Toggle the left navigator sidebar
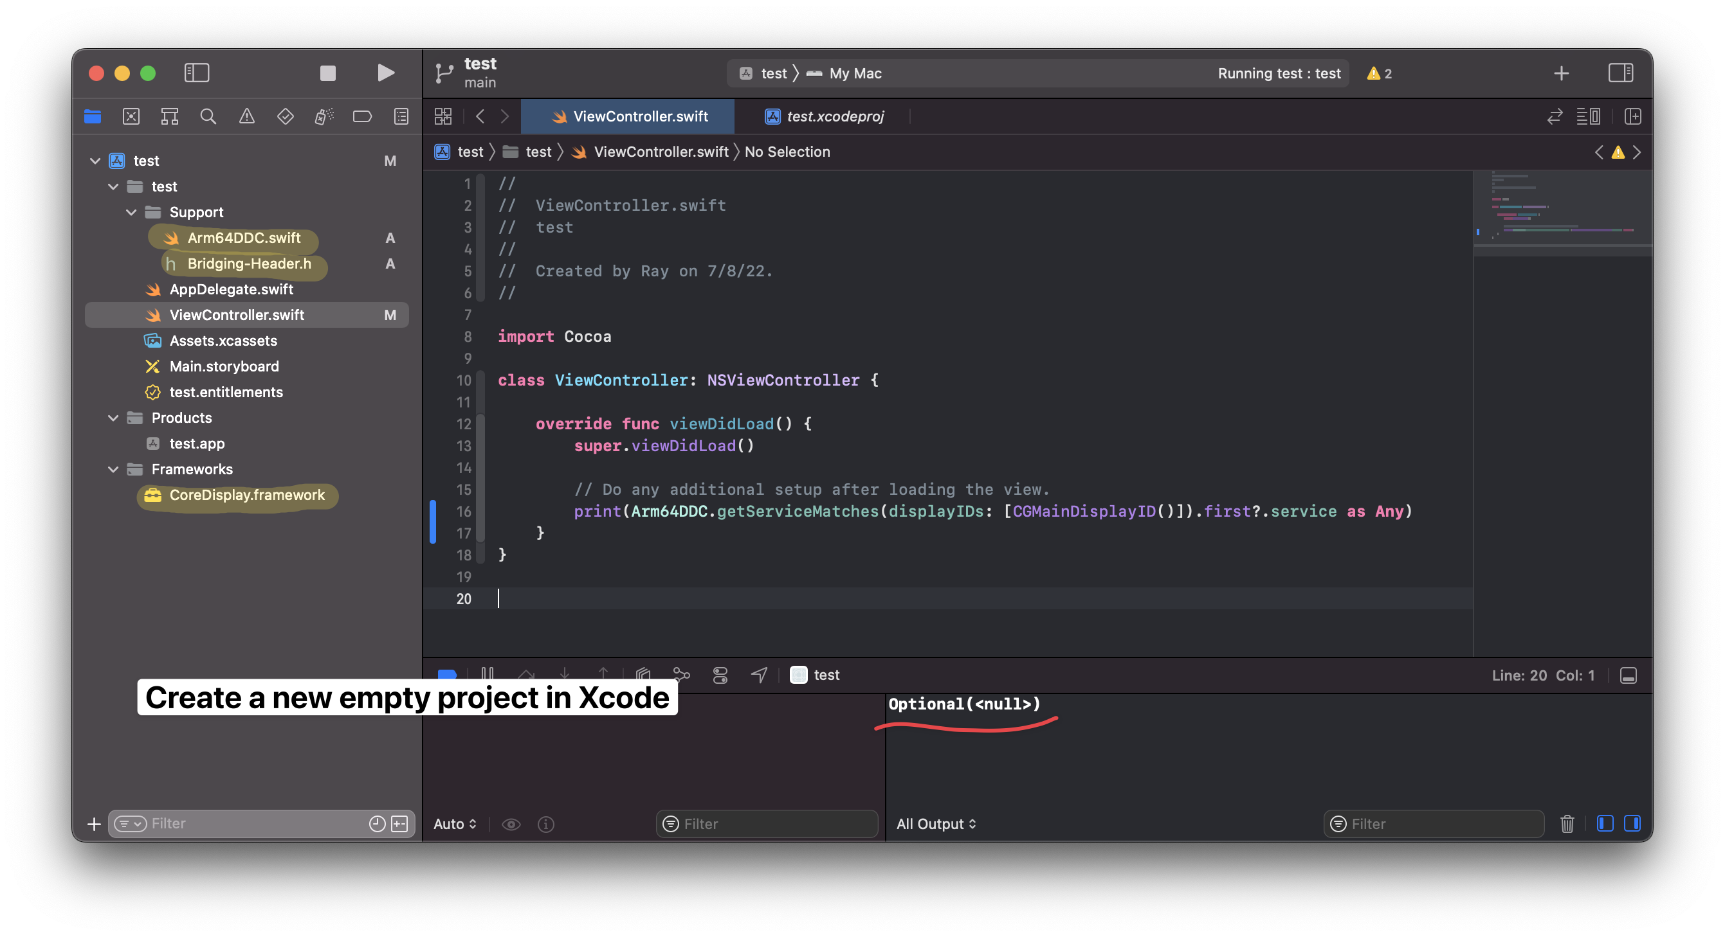1725x937 pixels. [197, 72]
